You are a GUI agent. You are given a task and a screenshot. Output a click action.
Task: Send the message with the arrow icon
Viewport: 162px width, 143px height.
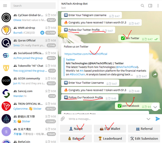pyautogui.click(x=158, y=119)
